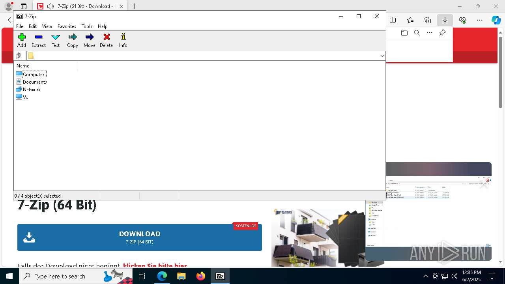Go up one folder level icon
This screenshot has height=284, width=505.
click(x=19, y=56)
